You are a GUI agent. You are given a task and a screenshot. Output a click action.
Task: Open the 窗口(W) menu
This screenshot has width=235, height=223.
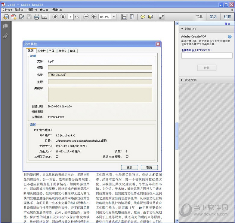[x=45, y=10]
